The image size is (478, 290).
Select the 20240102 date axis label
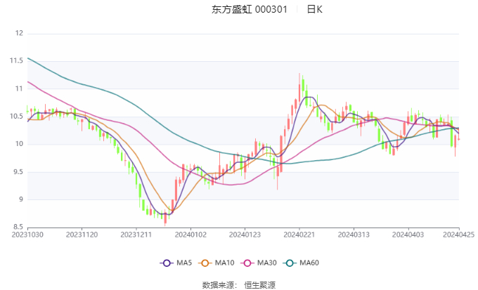click(190, 235)
